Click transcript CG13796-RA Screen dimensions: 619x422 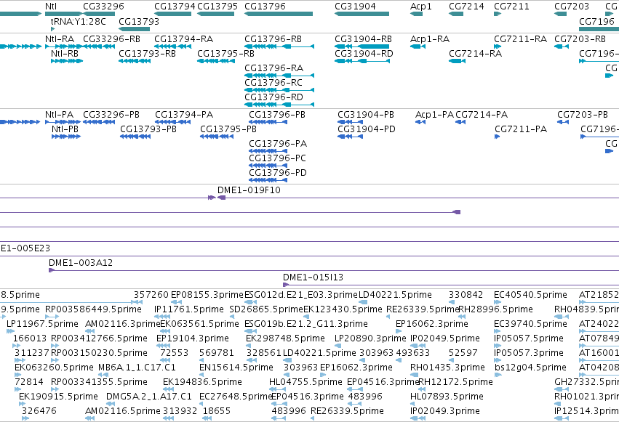coord(279,76)
